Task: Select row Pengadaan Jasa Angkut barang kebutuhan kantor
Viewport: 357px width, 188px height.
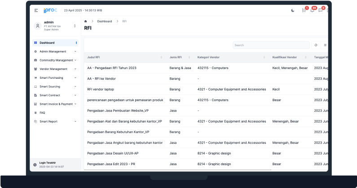Action: [x=206, y=143]
